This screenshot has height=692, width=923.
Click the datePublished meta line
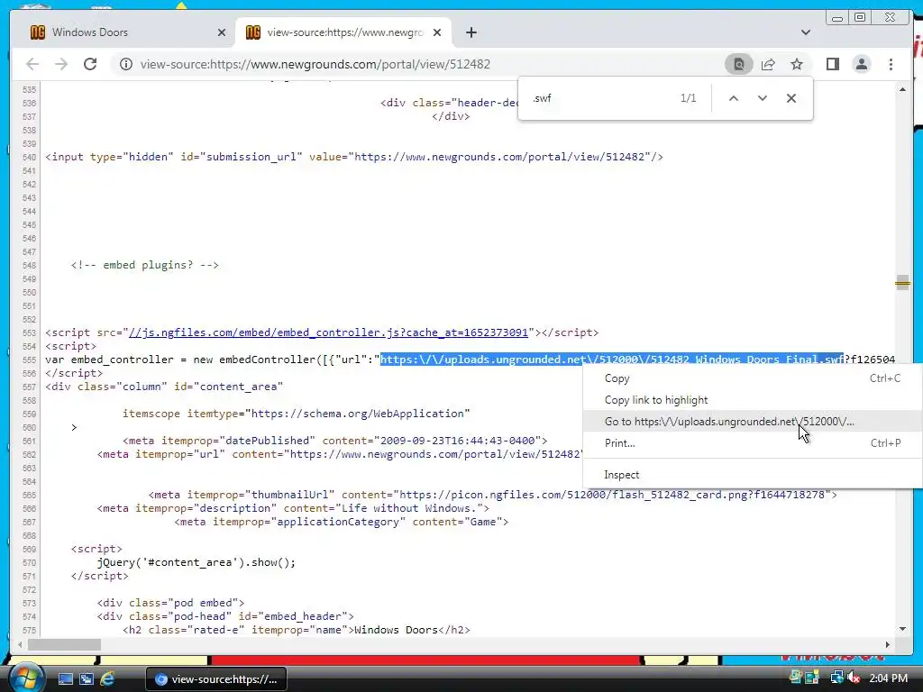pos(335,441)
